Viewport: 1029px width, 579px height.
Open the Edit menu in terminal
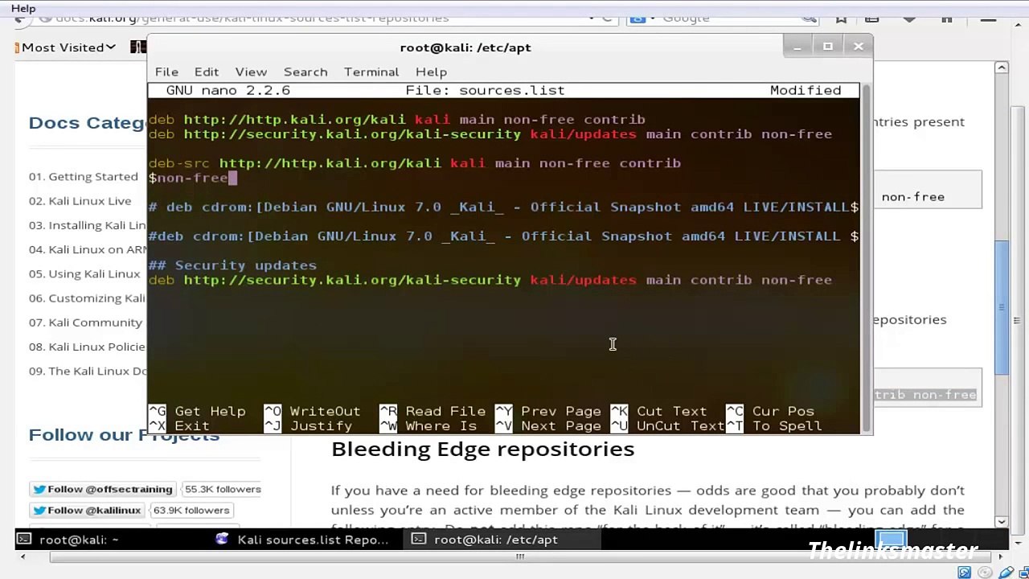[207, 72]
